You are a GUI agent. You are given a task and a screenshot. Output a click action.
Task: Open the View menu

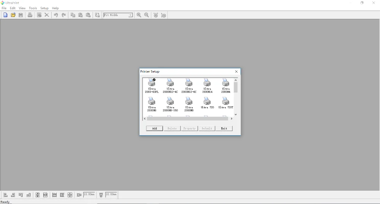tap(22, 8)
